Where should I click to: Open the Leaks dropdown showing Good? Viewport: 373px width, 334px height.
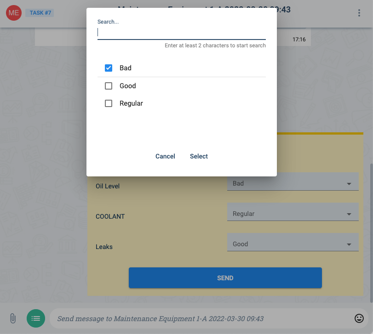coord(293,242)
